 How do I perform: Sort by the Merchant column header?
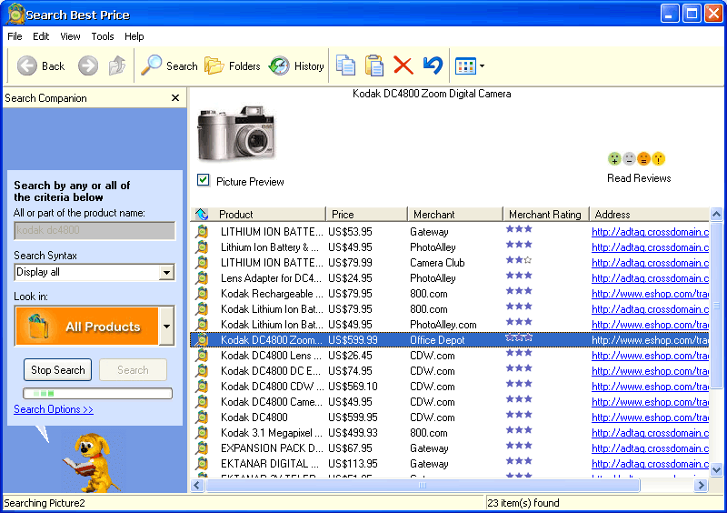[455, 214]
